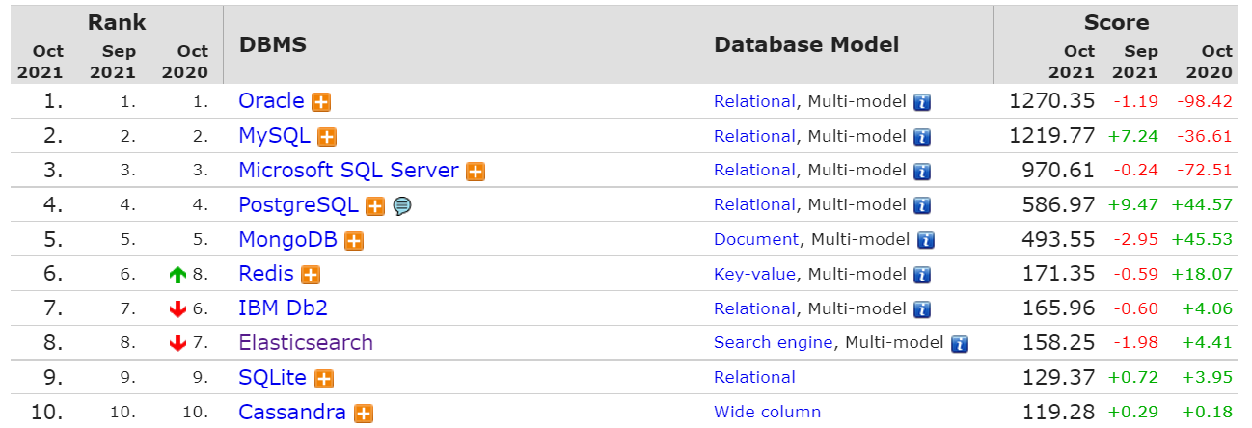
Task: Open the Oracle database link
Action: (271, 101)
